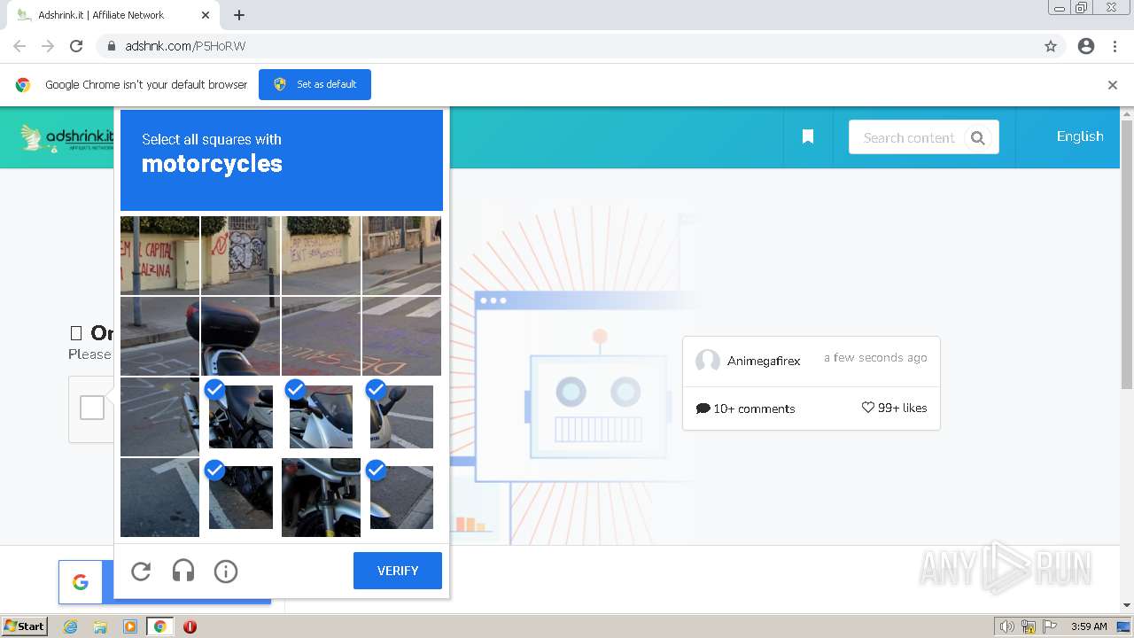
Task: Deselect the checked tile in bottom row fourth column
Action: pos(401,497)
